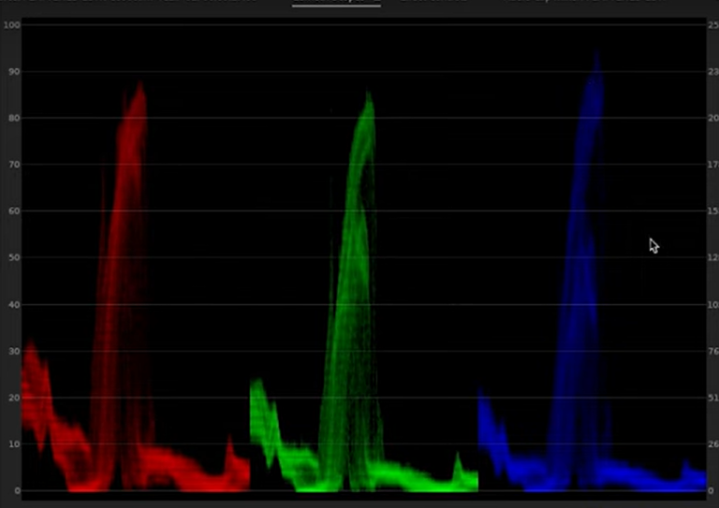Click the small red spike near the green section

click(229, 454)
